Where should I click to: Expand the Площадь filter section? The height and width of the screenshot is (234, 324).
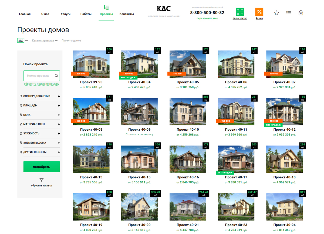pyautogui.click(x=59, y=106)
